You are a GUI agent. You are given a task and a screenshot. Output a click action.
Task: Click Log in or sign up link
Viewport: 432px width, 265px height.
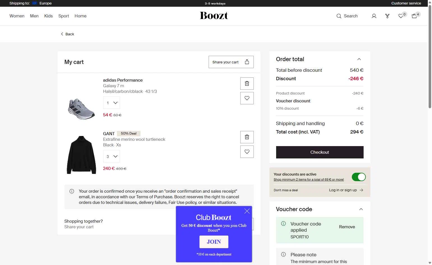click(346, 190)
